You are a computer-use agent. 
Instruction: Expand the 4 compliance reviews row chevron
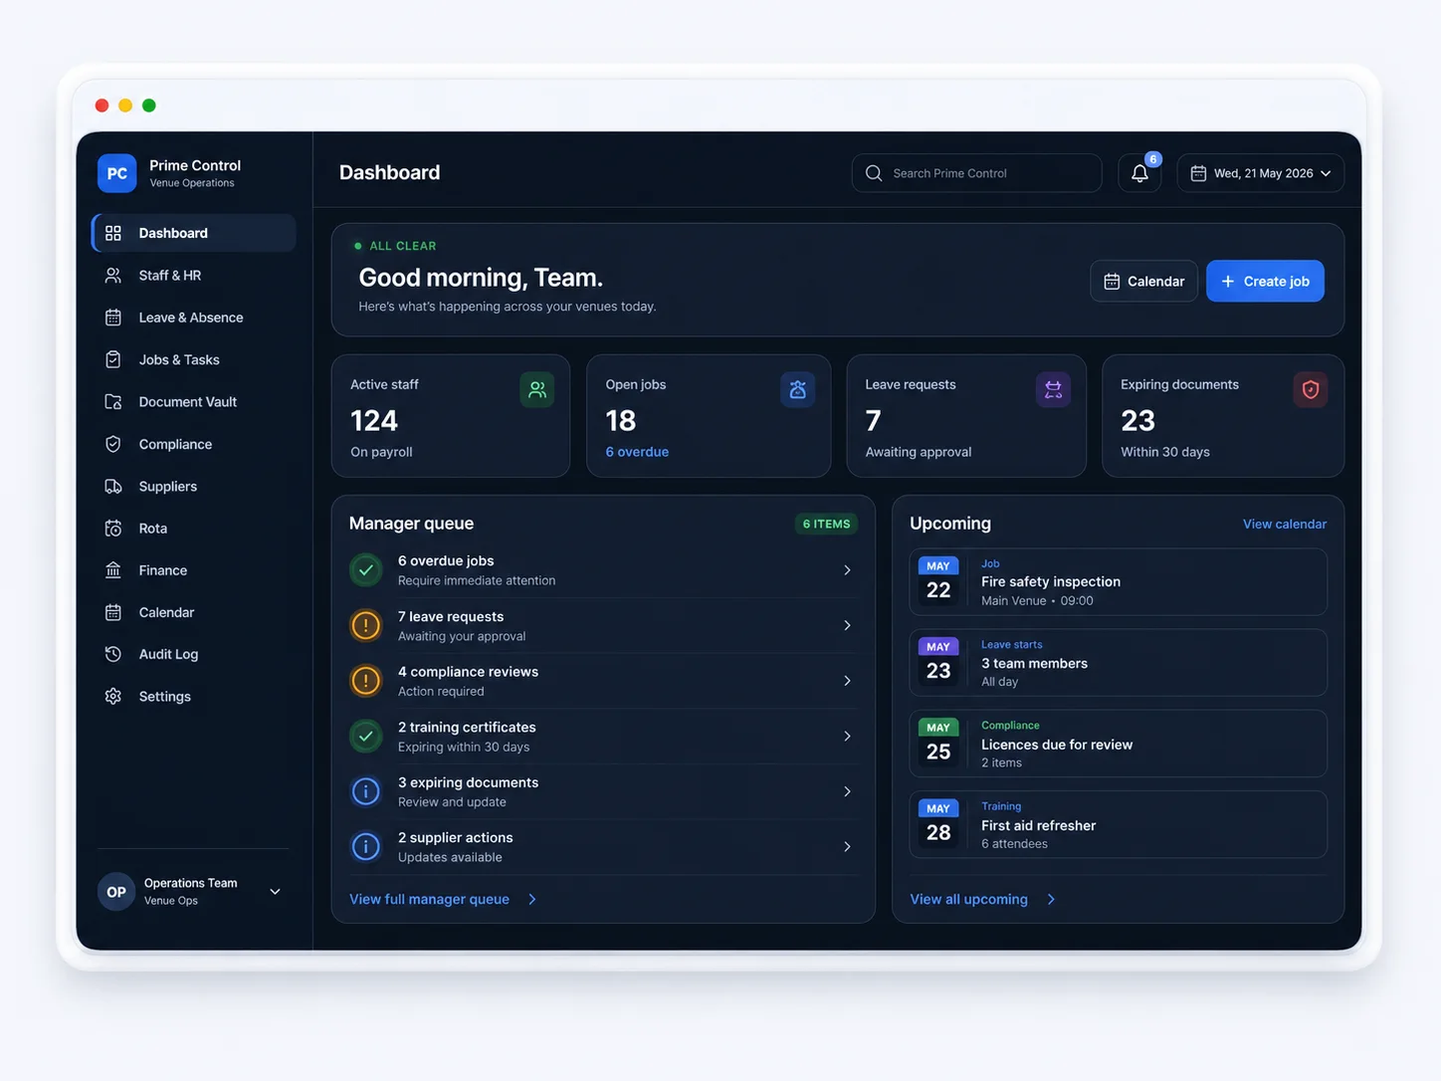point(847,681)
